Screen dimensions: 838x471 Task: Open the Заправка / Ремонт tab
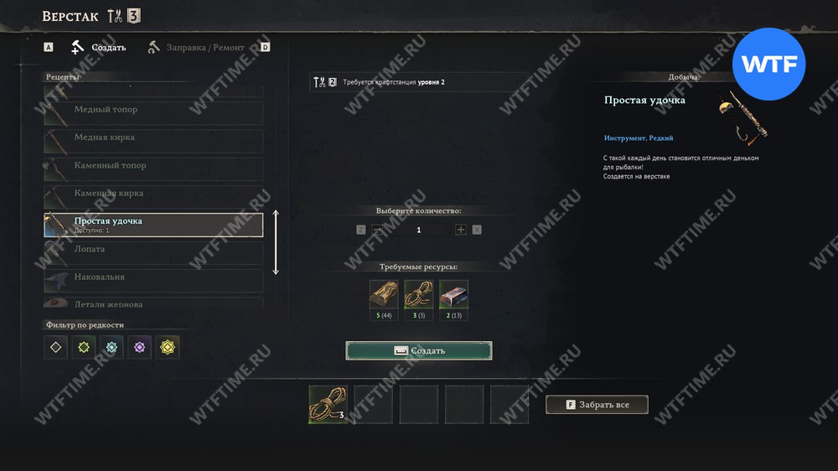196,48
